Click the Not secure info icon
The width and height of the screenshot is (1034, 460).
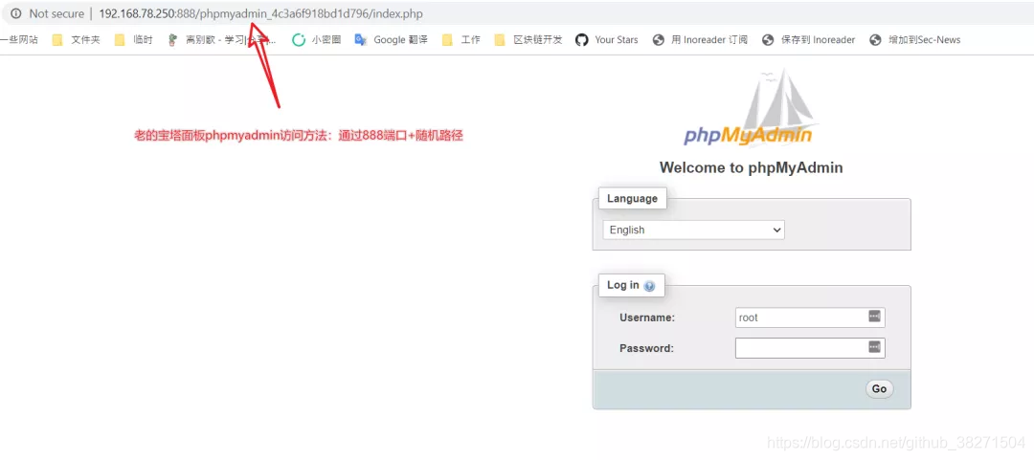click(16, 13)
